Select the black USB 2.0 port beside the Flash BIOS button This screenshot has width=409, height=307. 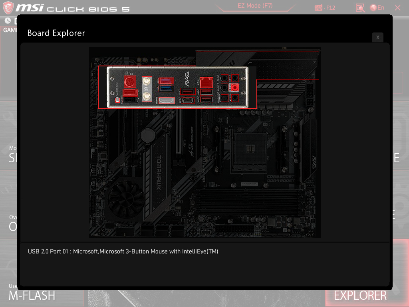130,100
